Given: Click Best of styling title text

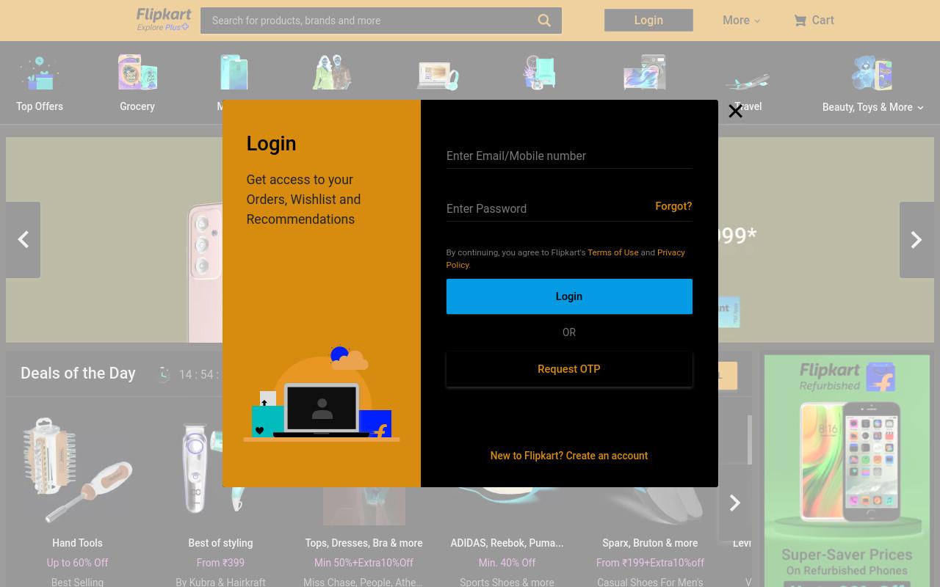Looking at the screenshot, I should click(220, 543).
